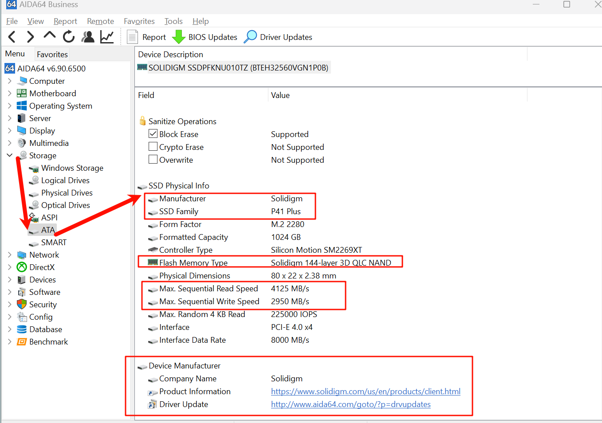Expand the Display tree node

[10, 131]
